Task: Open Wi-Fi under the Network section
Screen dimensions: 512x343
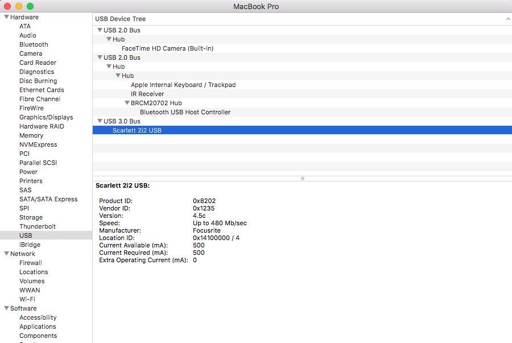Action: point(29,299)
